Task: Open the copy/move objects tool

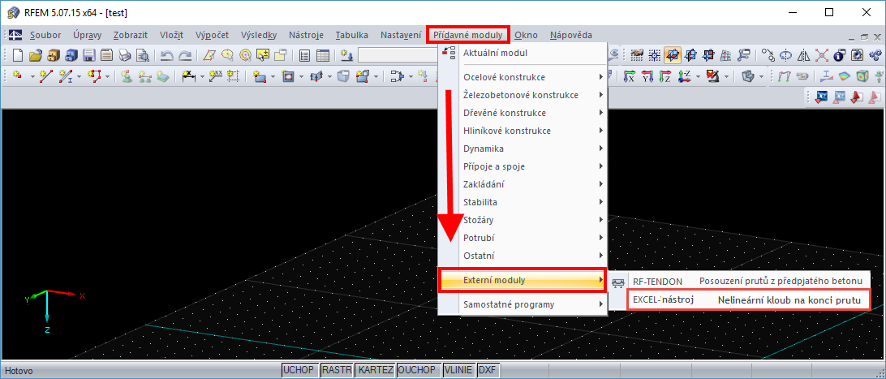Action: [768, 55]
